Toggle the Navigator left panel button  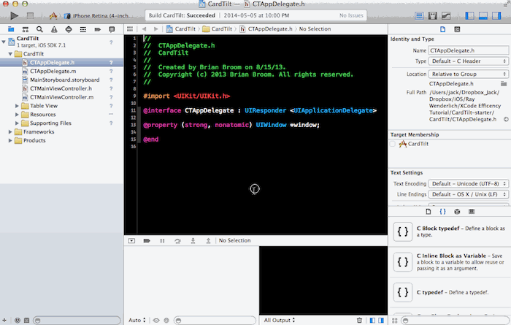coord(469,15)
